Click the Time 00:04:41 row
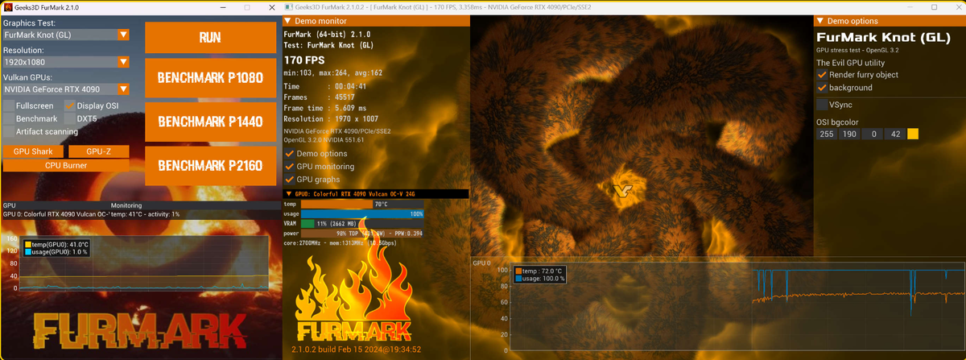 pyautogui.click(x=326, y=85)
